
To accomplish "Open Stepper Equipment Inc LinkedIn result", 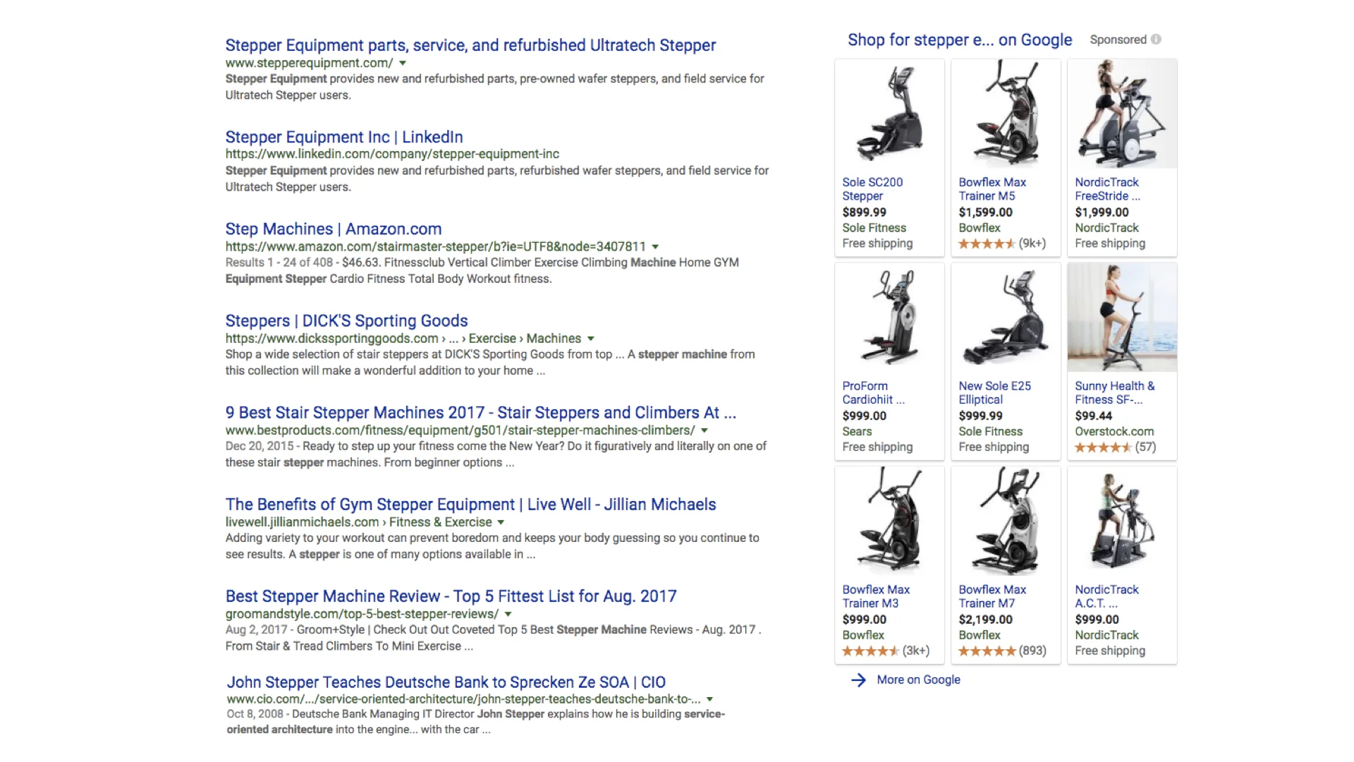I will tap(344, 137).
